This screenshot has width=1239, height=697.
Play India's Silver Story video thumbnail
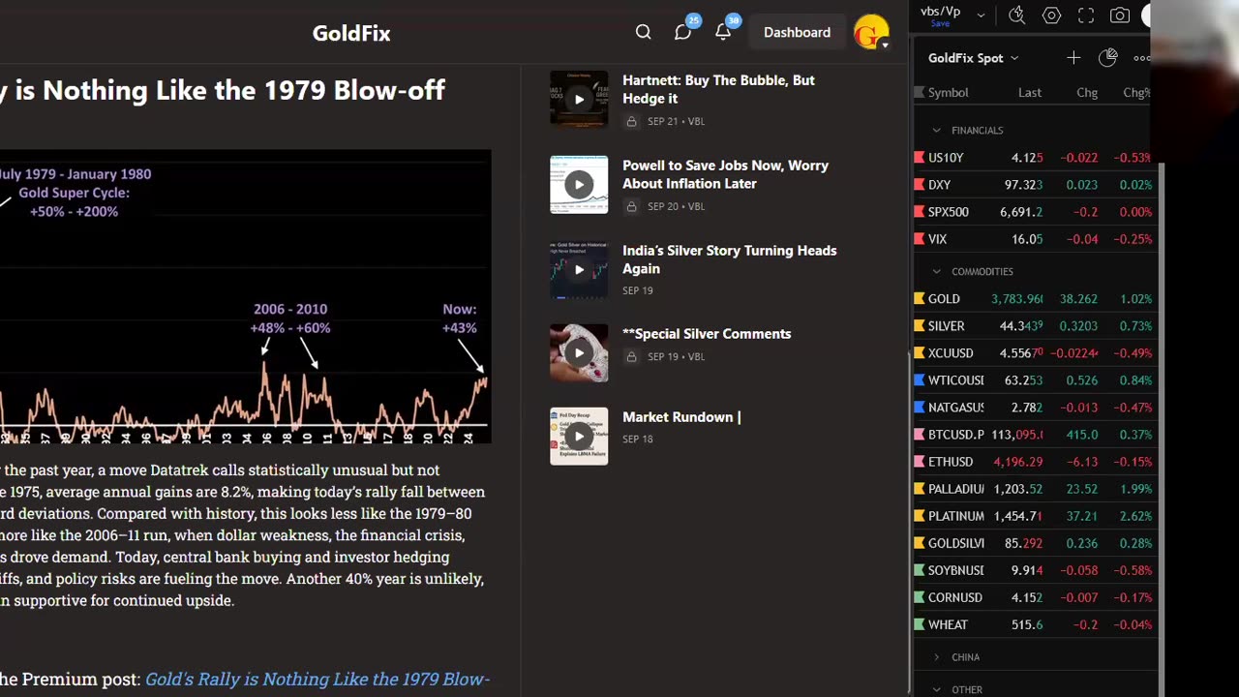[579, 269]
